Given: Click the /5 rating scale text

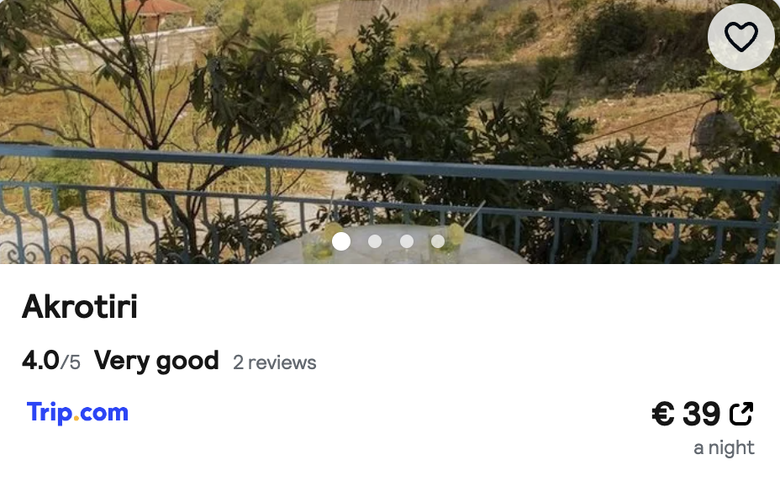Looking at the screenshot, I should coord(70,362).
